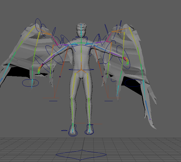Select the short horizontal marker at lower right
The image size is (181, 162).
click(x=108, y=101)
